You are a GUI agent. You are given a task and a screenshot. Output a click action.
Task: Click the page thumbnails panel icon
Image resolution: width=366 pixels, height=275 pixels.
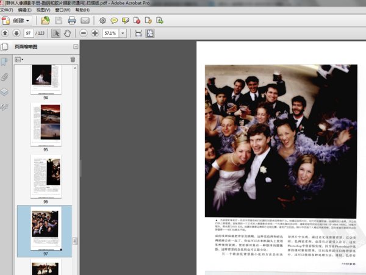click(4, 47)
